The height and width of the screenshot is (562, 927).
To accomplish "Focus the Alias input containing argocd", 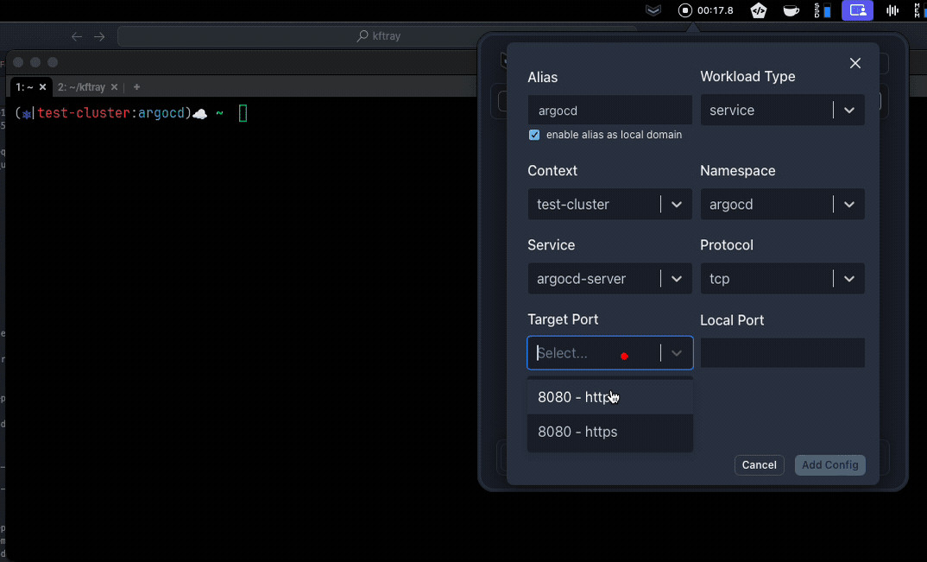I will tap(609, 111).
